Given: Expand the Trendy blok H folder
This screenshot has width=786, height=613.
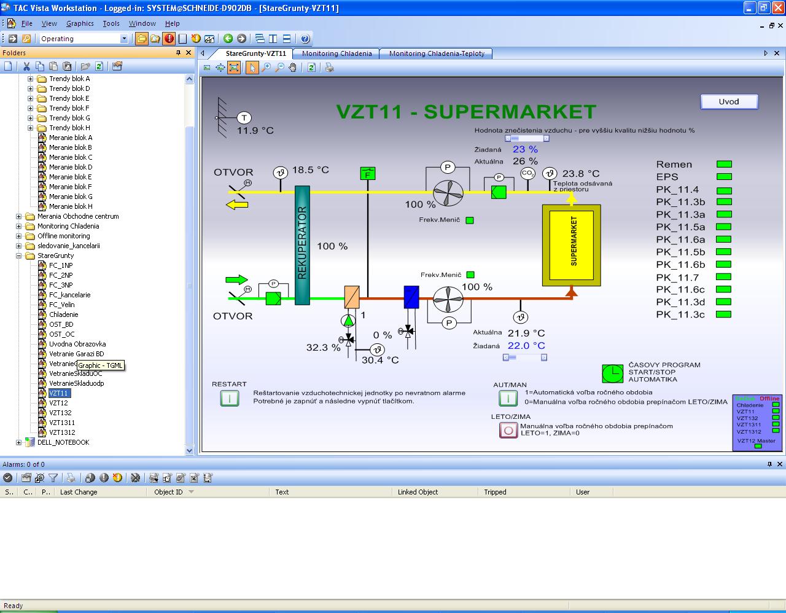Looking at the screenshot, I should (x=30, y=128).
